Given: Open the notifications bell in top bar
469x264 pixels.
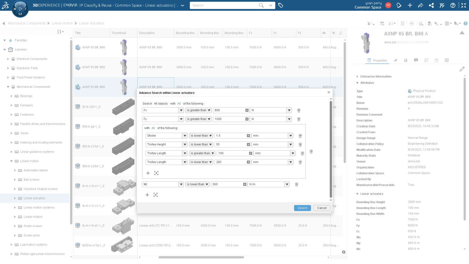Looking at the screenshot, I should coord(399,5).
